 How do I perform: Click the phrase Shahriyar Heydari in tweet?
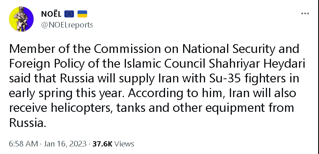coord(258,64)
